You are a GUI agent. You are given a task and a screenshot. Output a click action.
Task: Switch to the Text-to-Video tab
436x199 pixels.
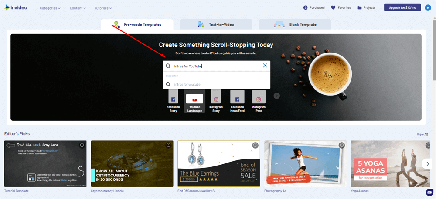point(216,24)
